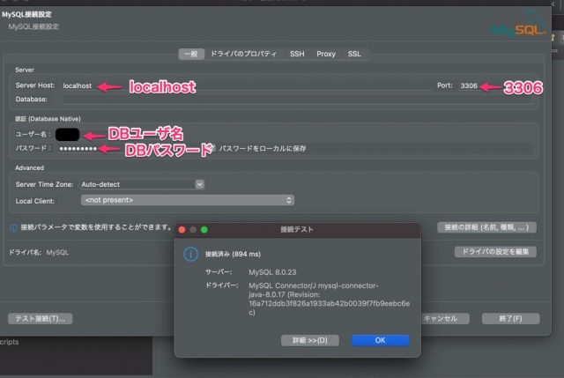Click the ドライバ名: MySQL label
This screenshot has height=378, width=564.
point(39,253)
